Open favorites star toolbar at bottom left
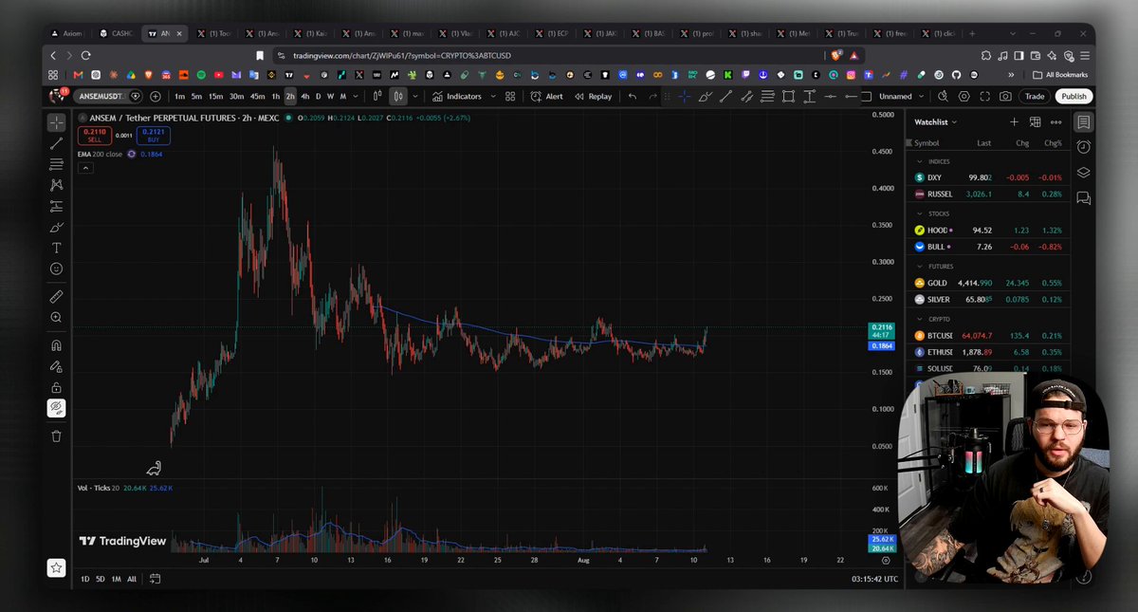Viewport: 1138px width, 612px height. (x=56, y=567)
